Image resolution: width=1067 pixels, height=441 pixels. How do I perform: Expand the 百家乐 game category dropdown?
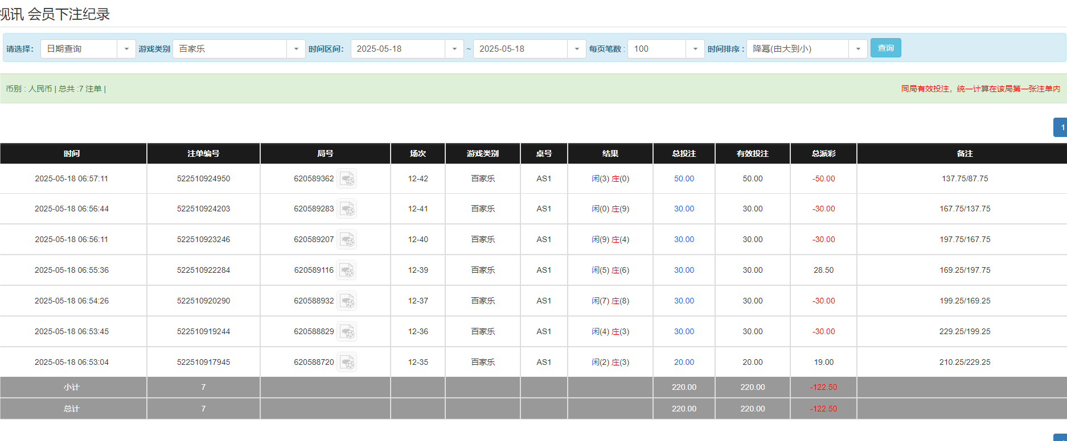(x=296, y=49)
